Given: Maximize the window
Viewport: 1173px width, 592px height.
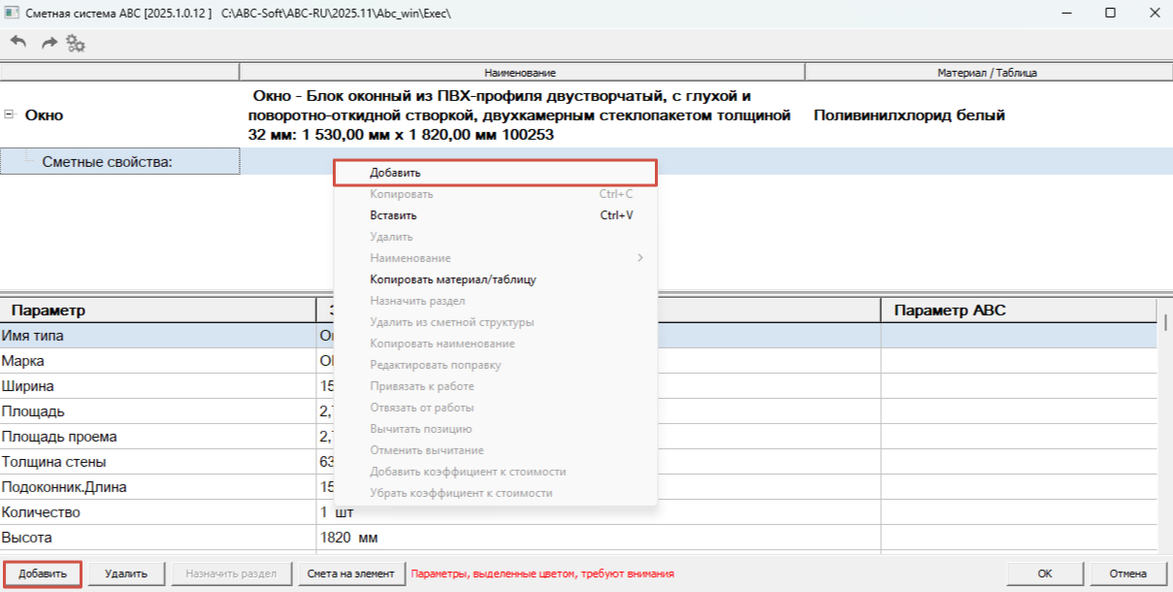Looking at the screenshot, I should [x=1110, y=15].
